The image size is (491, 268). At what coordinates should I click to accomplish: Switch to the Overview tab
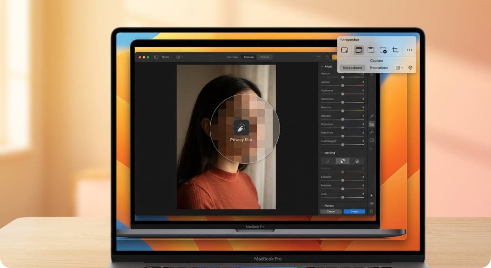(232, 57)
